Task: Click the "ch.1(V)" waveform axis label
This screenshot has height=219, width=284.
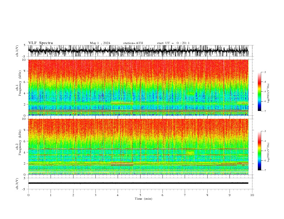Action: (17, 51)
